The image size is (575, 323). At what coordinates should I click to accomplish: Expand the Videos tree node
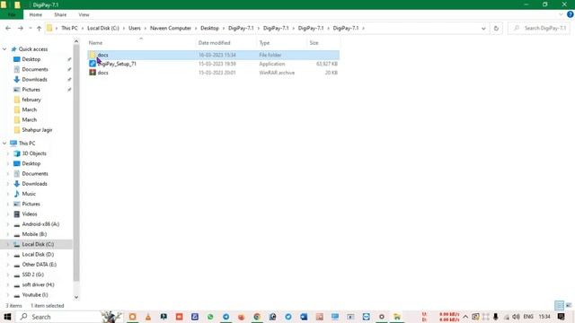click(x=8, y=214)
